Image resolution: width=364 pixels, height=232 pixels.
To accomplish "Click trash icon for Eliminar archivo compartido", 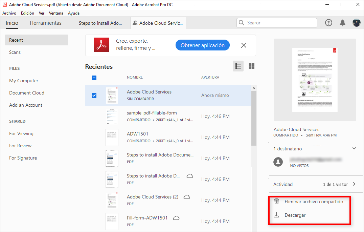I will pos(276,201).
